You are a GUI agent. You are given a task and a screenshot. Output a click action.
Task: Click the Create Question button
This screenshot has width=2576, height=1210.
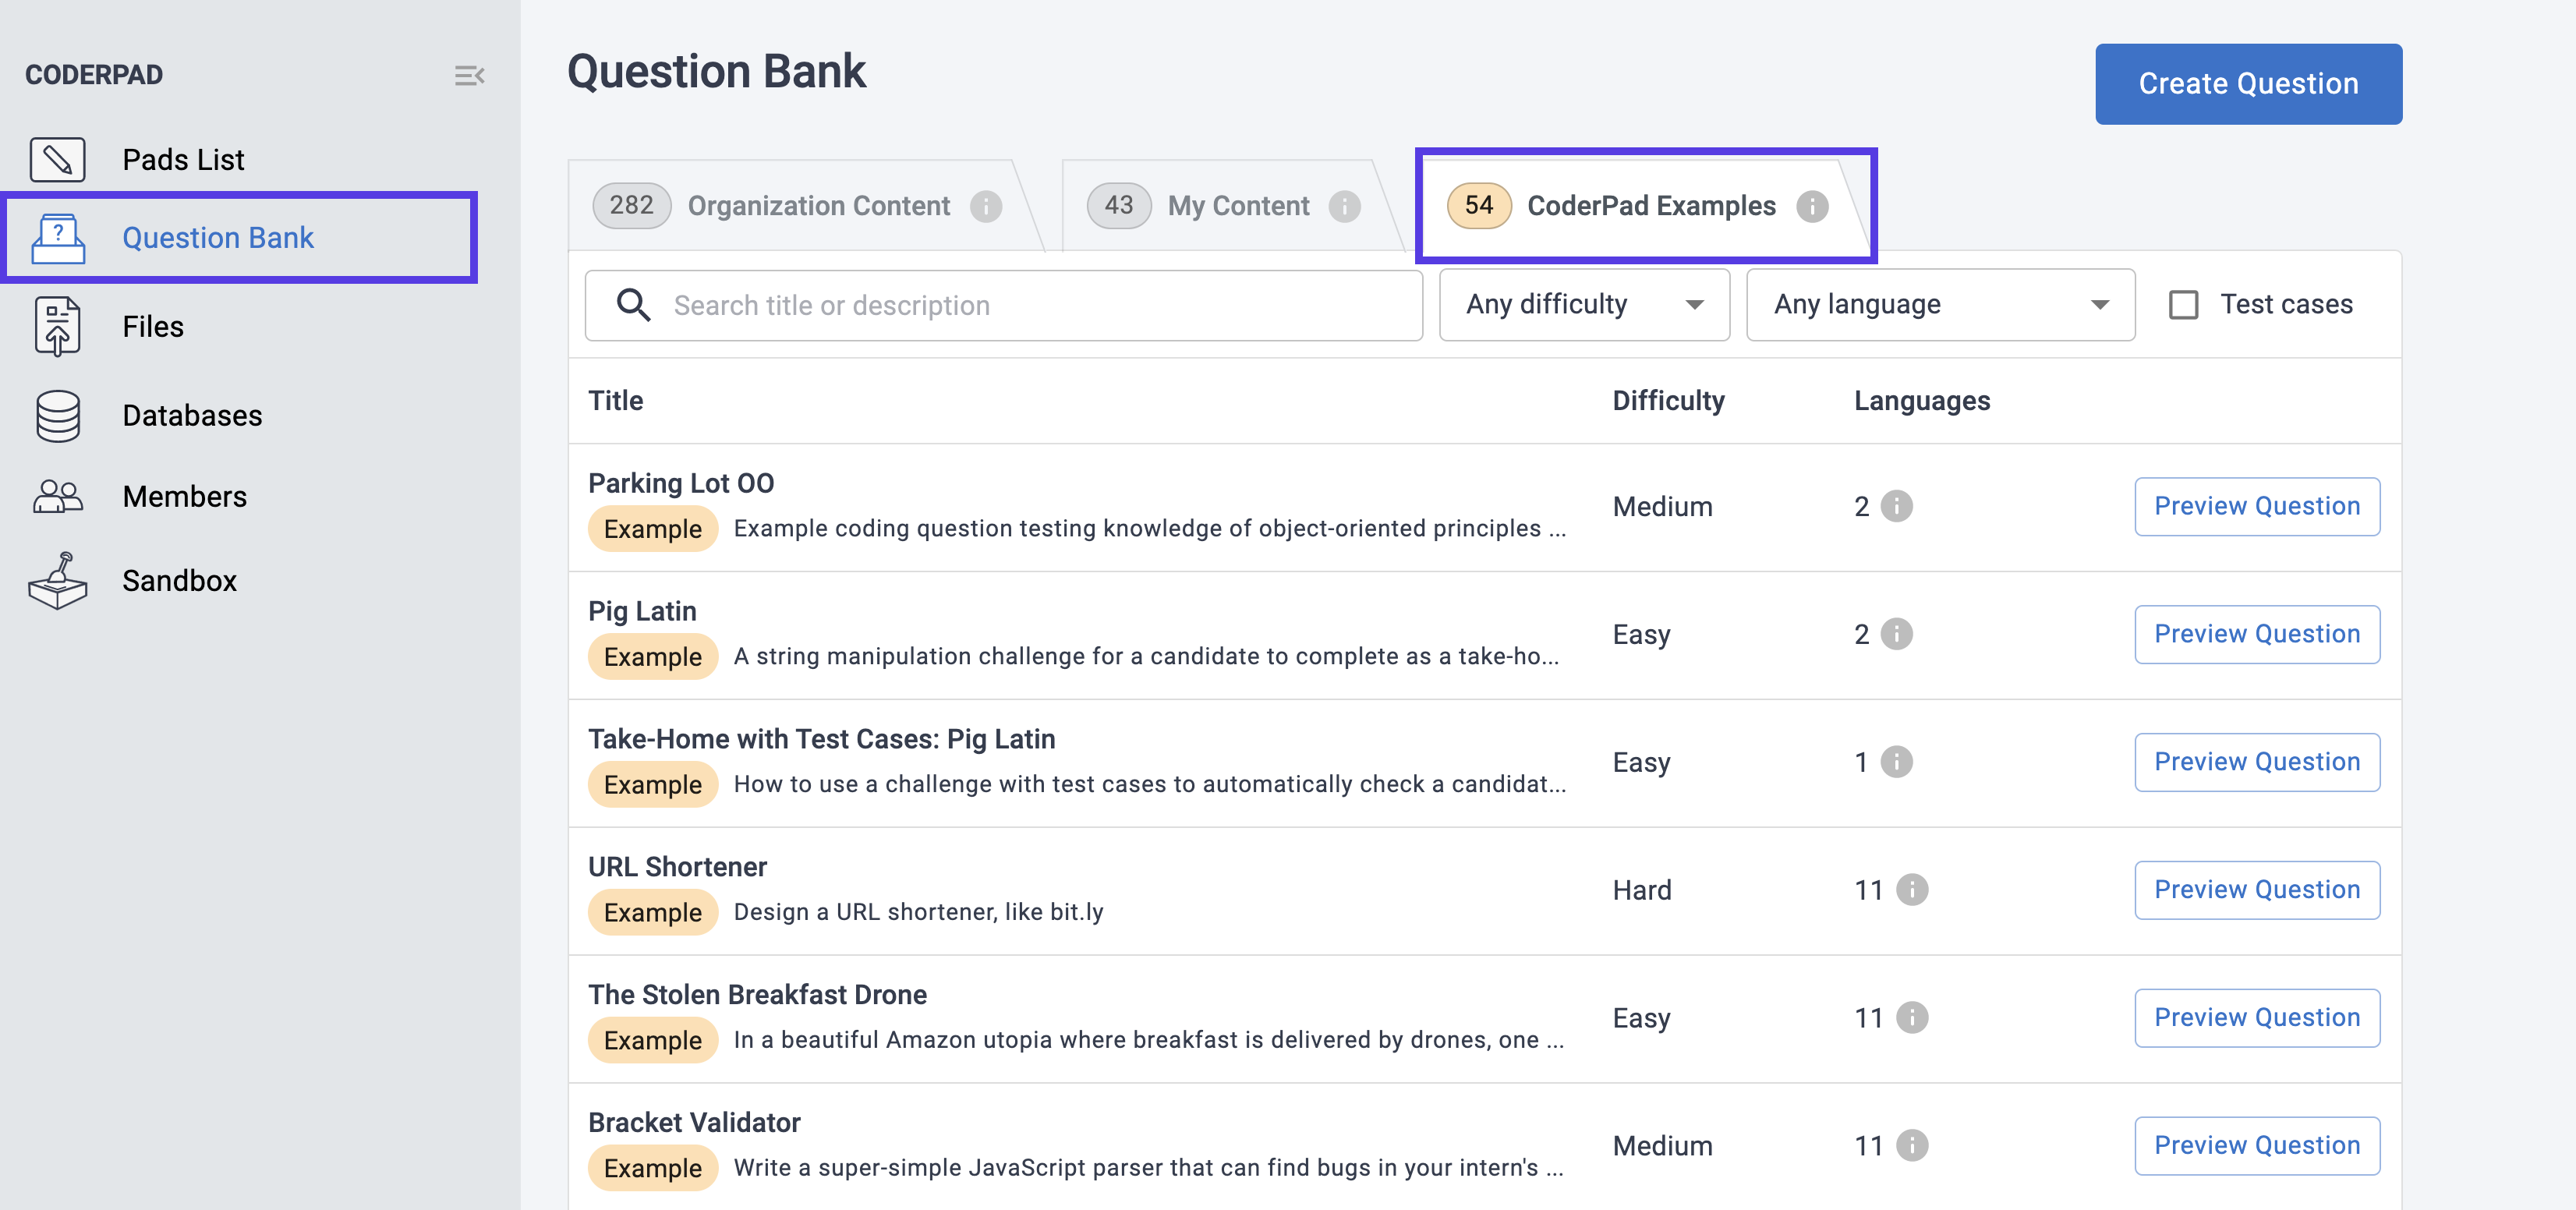pos(2248,84)
